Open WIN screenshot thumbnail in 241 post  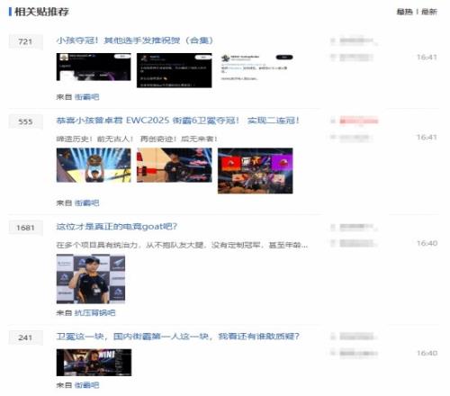pos(94,363)
